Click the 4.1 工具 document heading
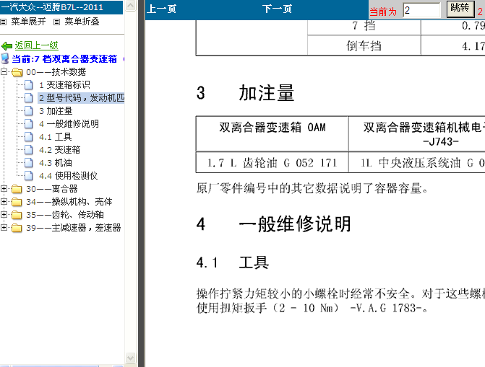Viewport: 485px width, 367px height. pyautogui.click(x=233, y=262)
